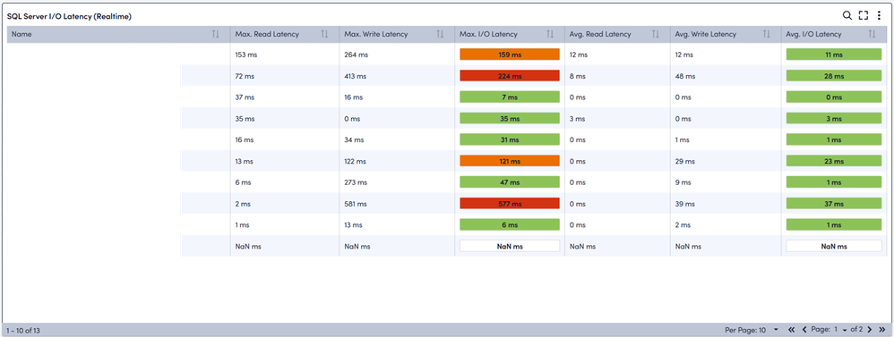Sort by Max. Write Latency arrows
The width and height of the screenshot is (894, 337).
pos(440,34)
